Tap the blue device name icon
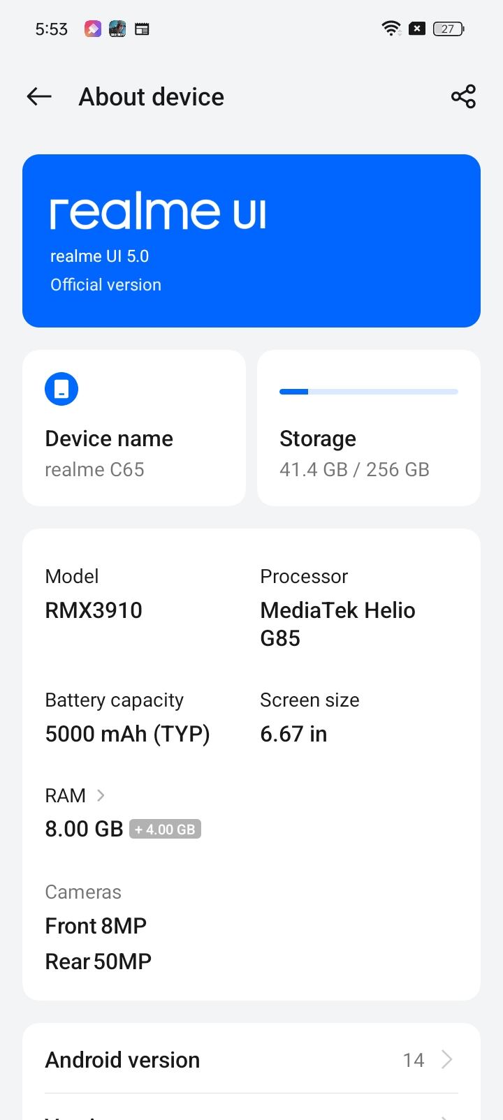The image size is (503, 1120). tap(61, 389)
